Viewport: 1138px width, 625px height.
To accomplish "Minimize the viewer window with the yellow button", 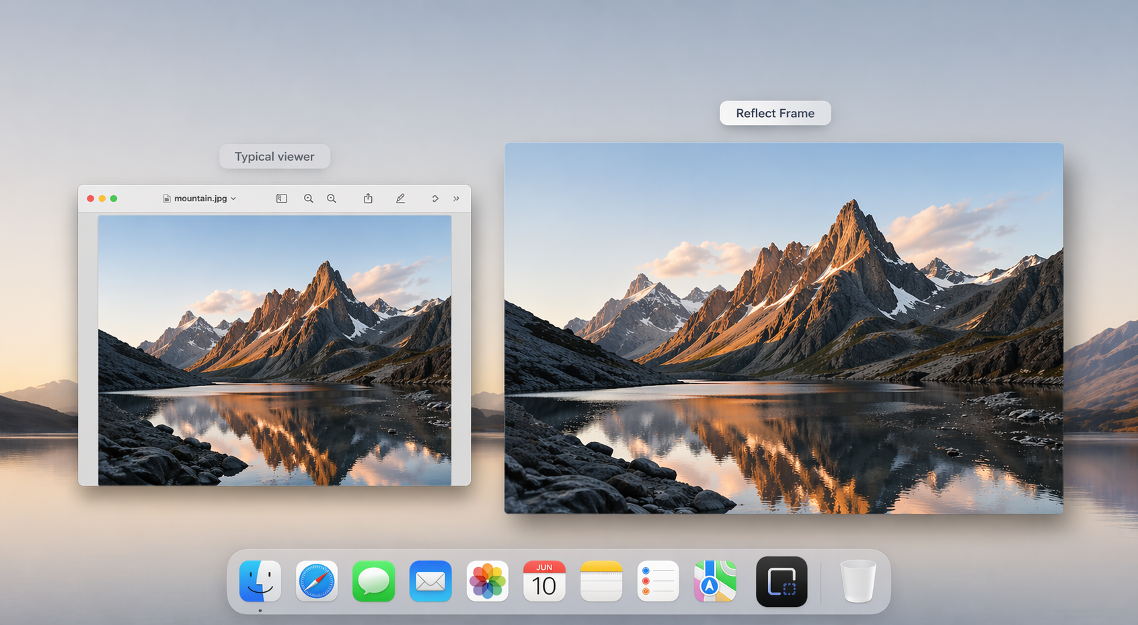I will [x=102, y=198].
